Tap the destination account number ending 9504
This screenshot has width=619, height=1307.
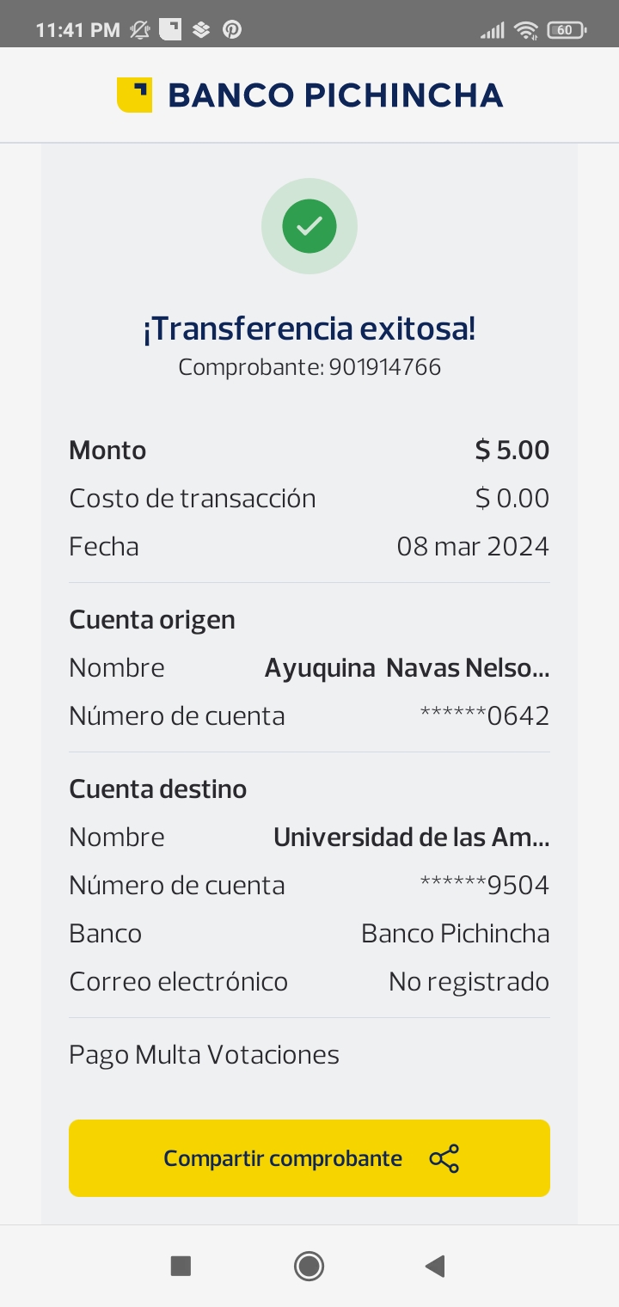point(485,886)
